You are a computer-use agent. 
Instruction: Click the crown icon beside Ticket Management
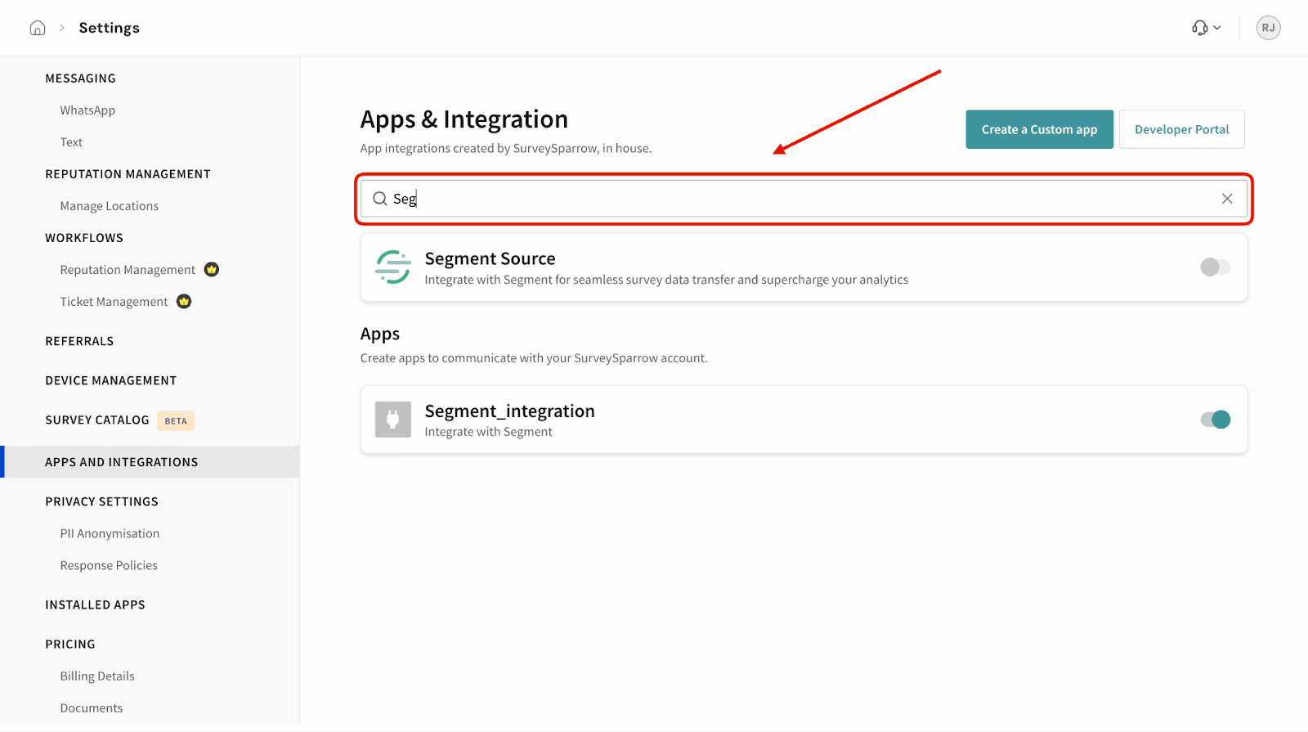(184, 302)
